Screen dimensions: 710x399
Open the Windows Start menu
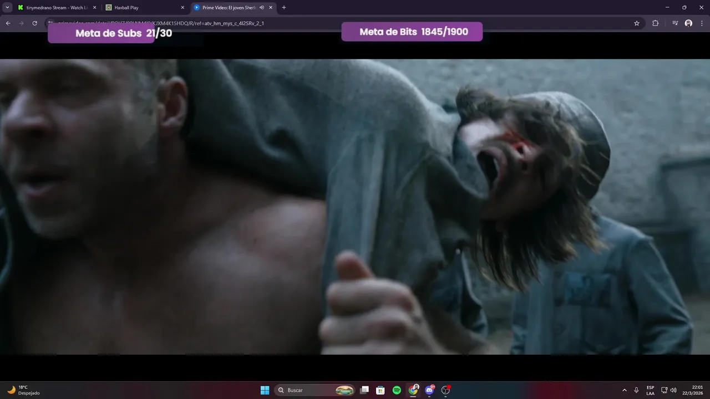tap(265, 390)
